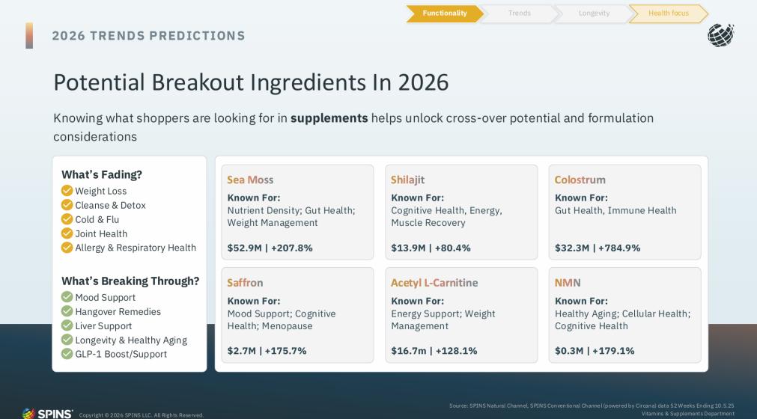Click the GLP-1 Boost/Support checkmark icon
The image size is (757, 419).
tap(67, 354)
